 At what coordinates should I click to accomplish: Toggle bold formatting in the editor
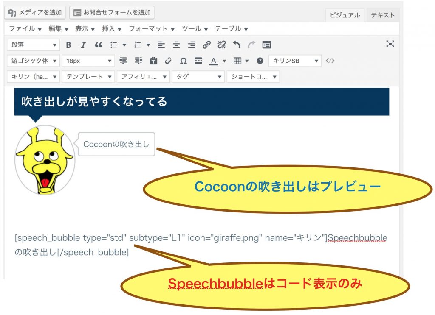pyautogui.click(x=68, y=45)
